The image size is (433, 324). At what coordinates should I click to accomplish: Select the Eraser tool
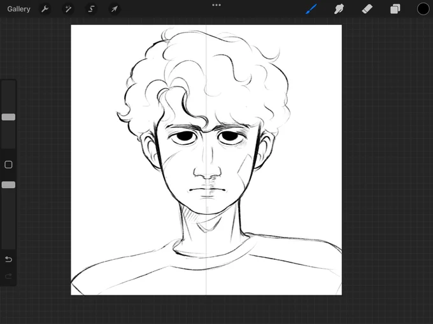[367, 9]
